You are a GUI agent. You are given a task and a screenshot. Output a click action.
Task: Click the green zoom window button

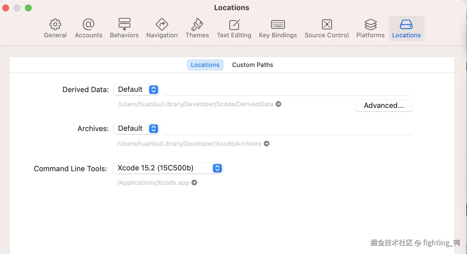(x=28, y=8)
